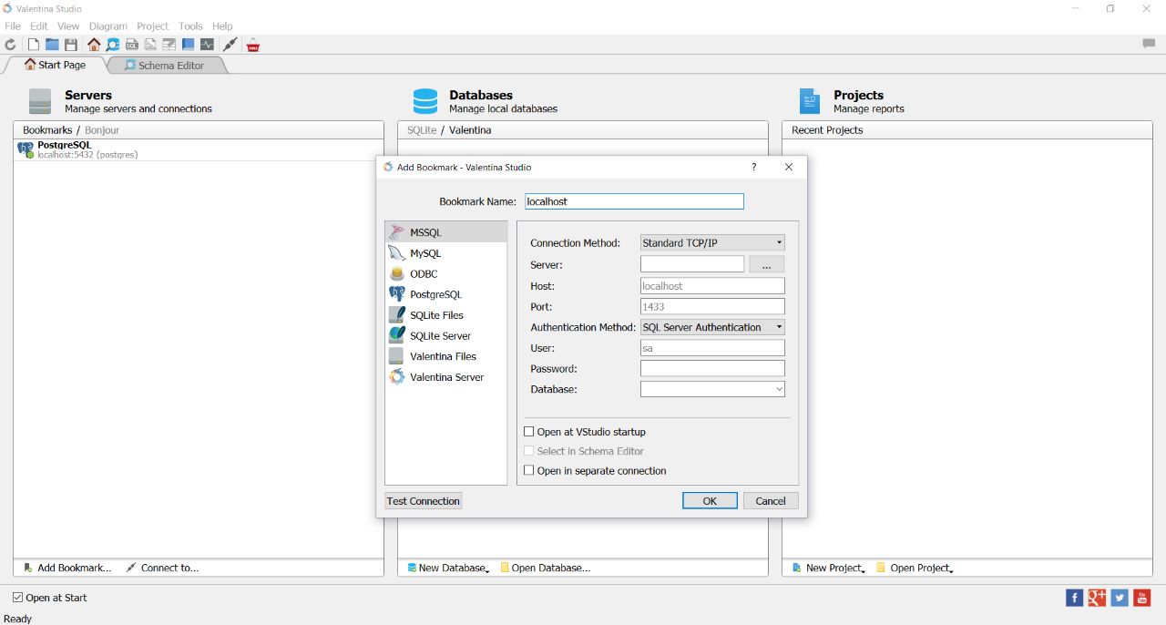Click the Port field showing 1433
1166x625 pixels.
[712, 307]
